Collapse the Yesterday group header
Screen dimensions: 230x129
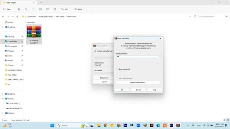pos(26,22)
